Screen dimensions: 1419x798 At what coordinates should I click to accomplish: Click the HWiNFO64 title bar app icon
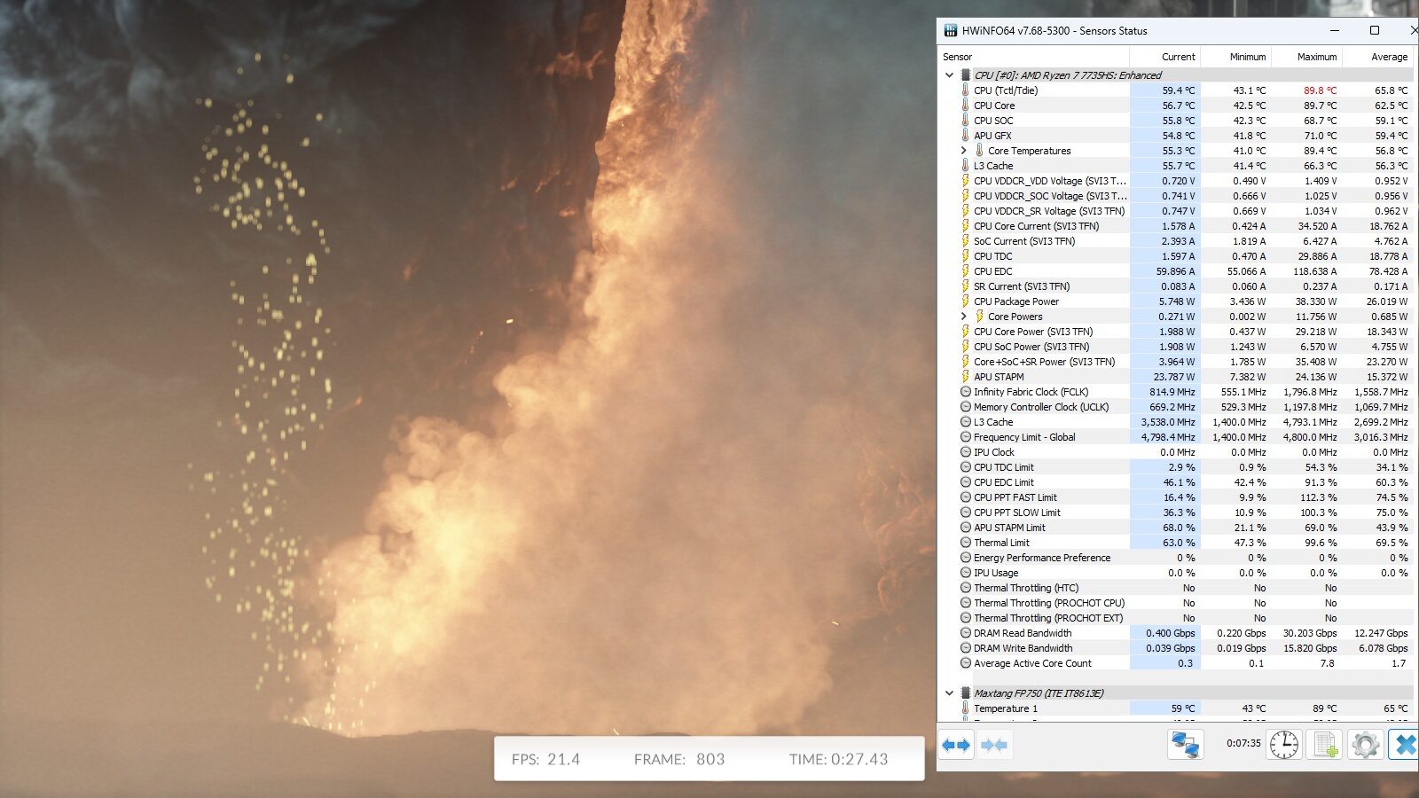951,30
